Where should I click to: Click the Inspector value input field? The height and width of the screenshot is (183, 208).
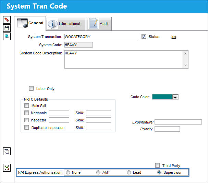pos(59,120)
